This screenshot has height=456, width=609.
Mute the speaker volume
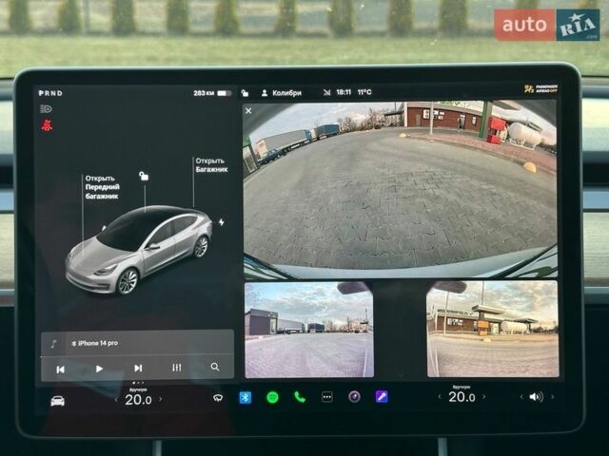[536, 397]
